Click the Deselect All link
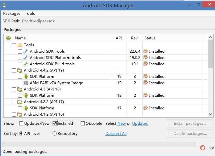The image size is (215, 156). (116, 134)
